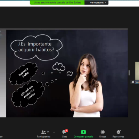Click the signal strength icon next to Eva's name
This screenshot has width=139, height=139.
click(132, 82)
